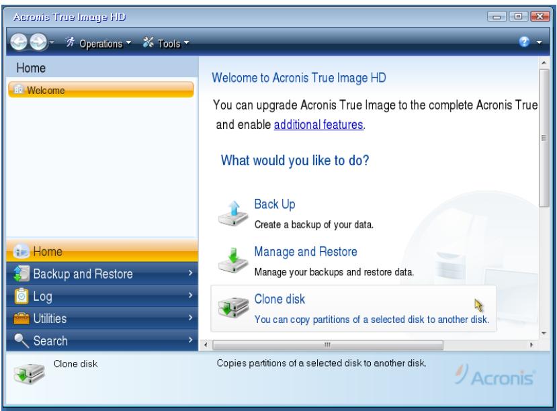This screenshot has height=411, width=557.
Task: Expand the Search chevron
Action: [x=190, y=340]
